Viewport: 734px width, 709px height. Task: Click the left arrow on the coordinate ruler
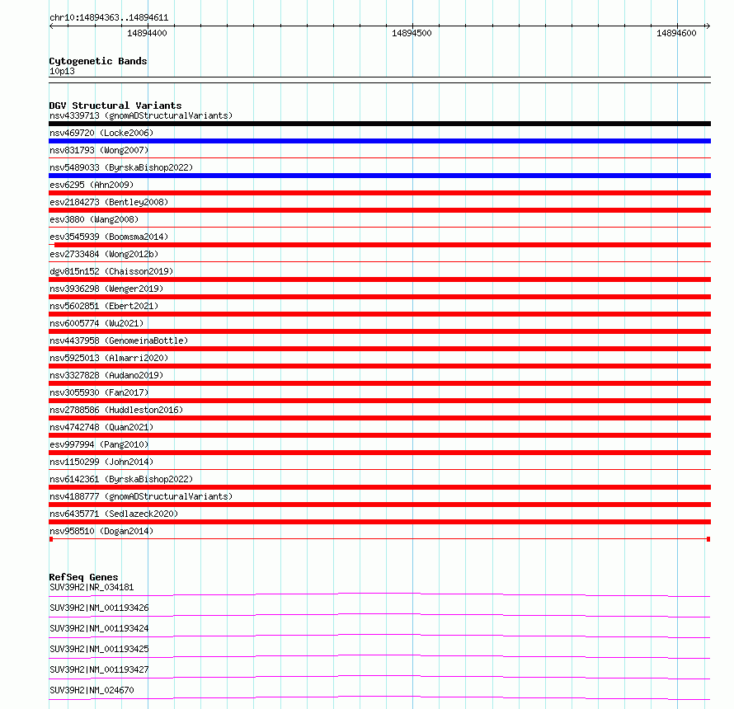[51, 26]
